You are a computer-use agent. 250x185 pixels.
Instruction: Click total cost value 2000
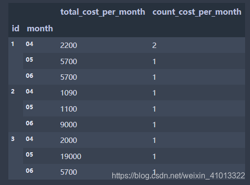69,140
